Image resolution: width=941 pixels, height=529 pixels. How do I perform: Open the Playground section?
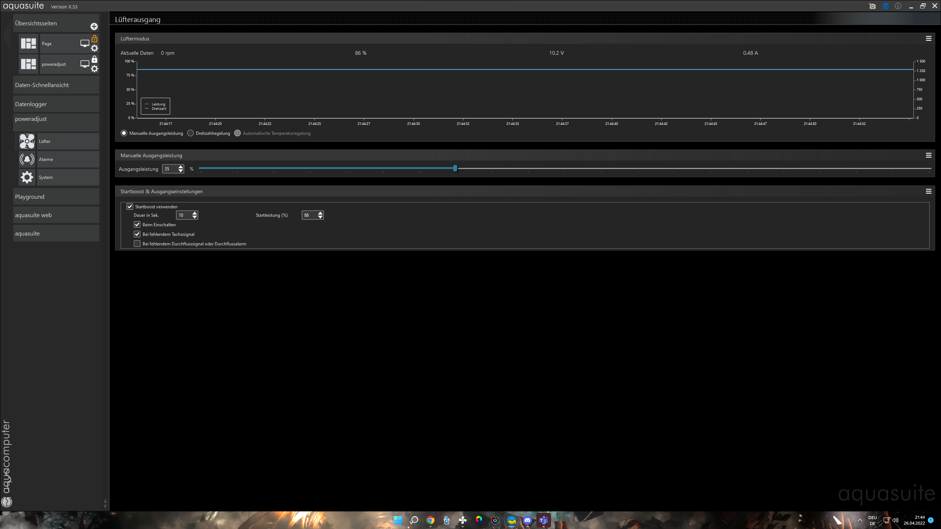click(56, 197)
